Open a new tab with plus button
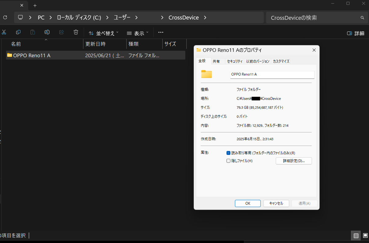The width and height of the screenshot is (369, 243). (x=35, y=6)
